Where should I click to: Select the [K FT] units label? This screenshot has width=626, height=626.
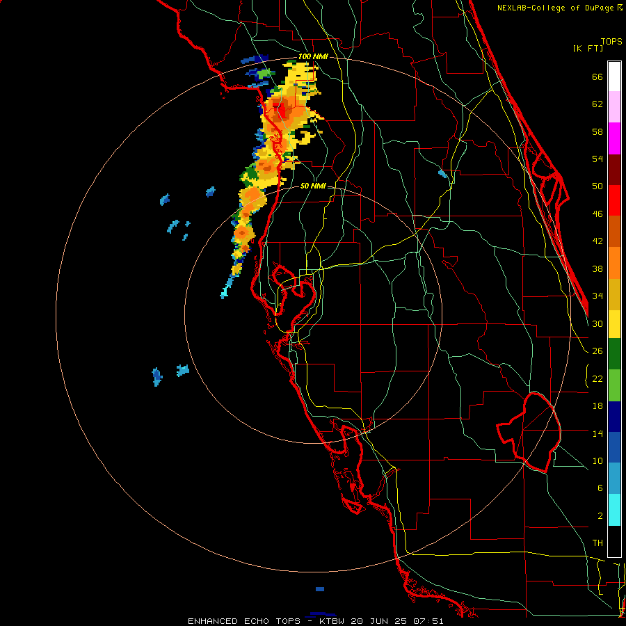588,48
